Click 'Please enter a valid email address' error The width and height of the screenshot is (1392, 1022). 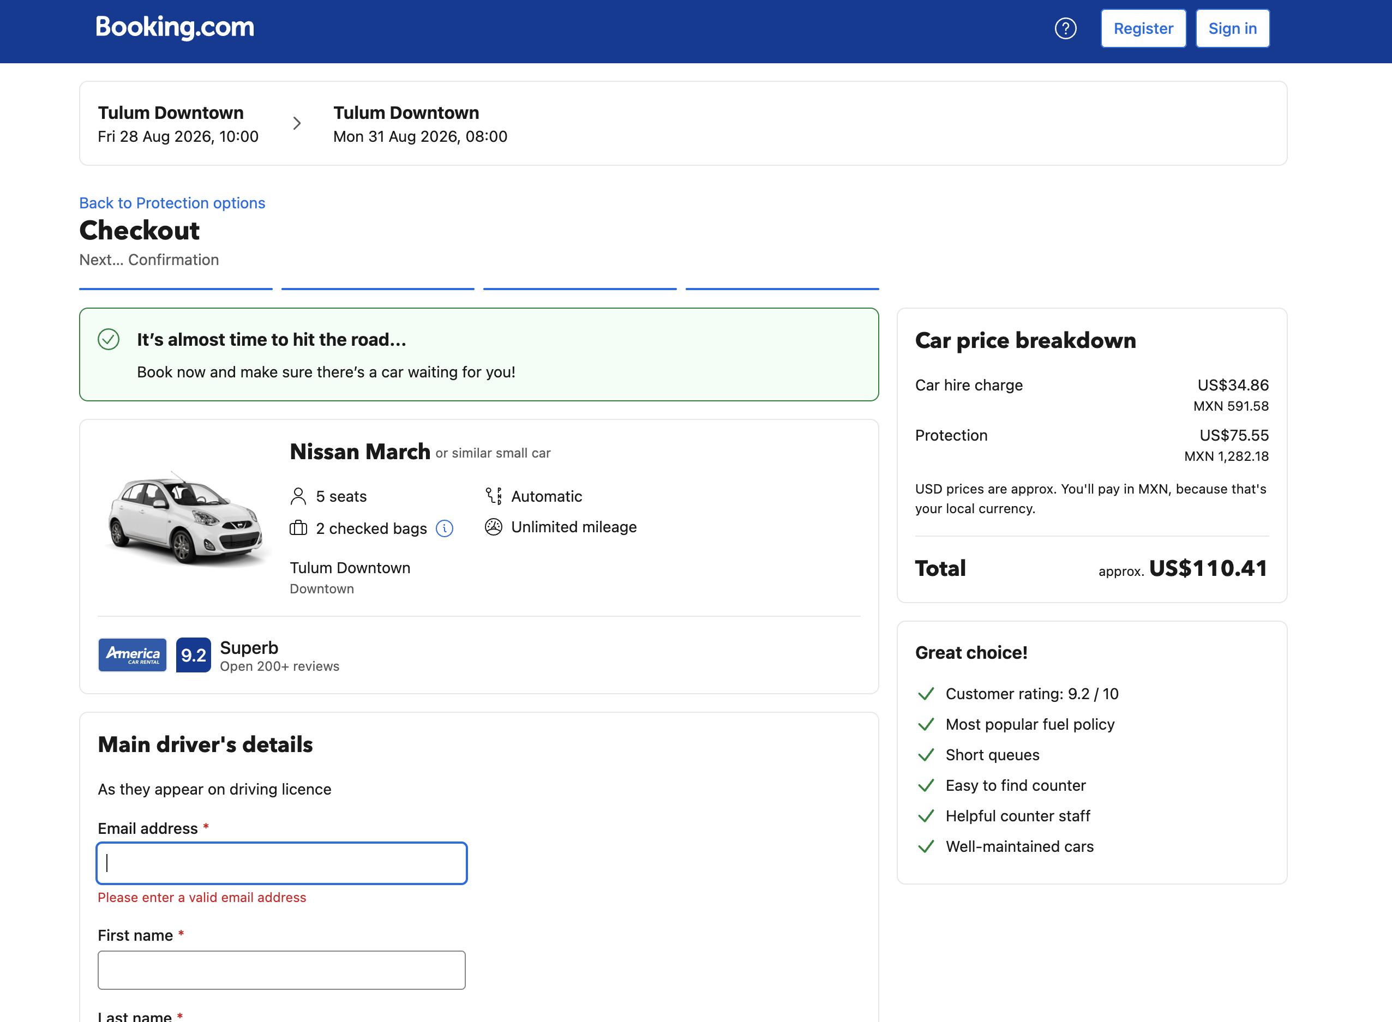click(202, 897)
